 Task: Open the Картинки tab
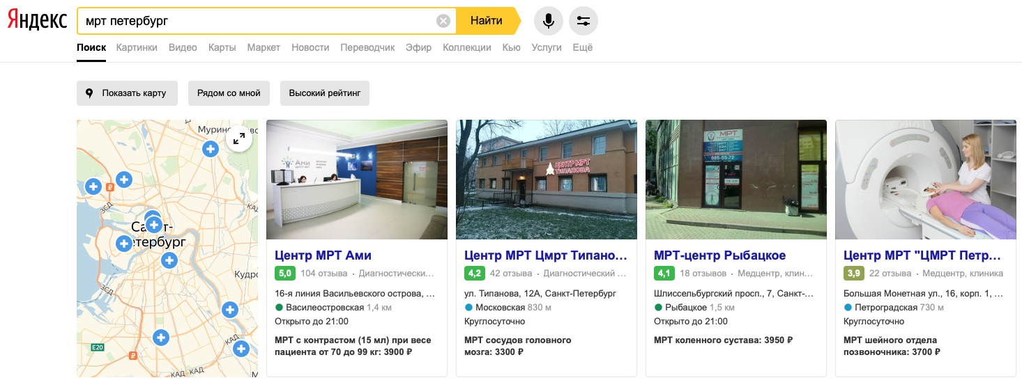pyautogui.click(x=137, y=47)
